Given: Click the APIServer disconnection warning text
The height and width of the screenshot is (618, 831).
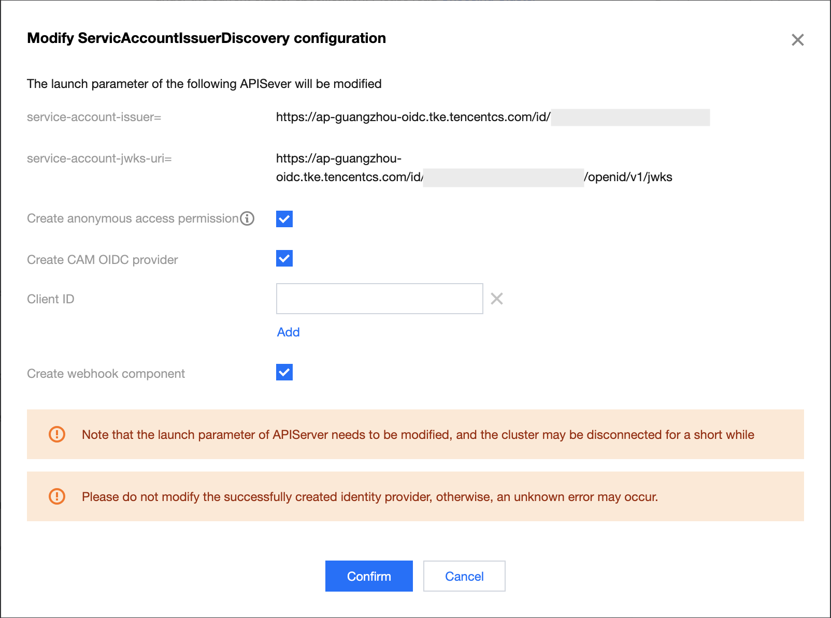Looking at the screenshot, I should coord(418,435).
